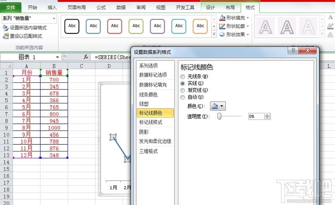Expand the 形状填充 dropdown arrow

coord(248,18)
